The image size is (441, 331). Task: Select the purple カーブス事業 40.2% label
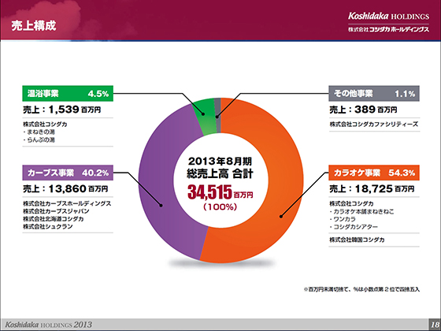click(x=68, y=173)
